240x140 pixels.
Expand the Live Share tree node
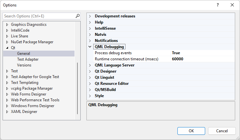click(x=7, y=36)
